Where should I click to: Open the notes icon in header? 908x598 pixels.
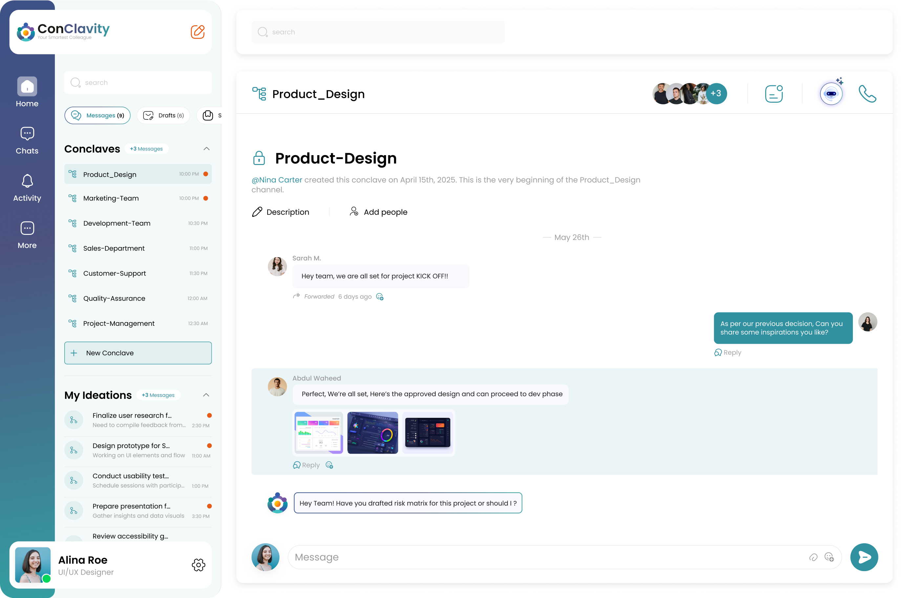click(x=774, y=94)
